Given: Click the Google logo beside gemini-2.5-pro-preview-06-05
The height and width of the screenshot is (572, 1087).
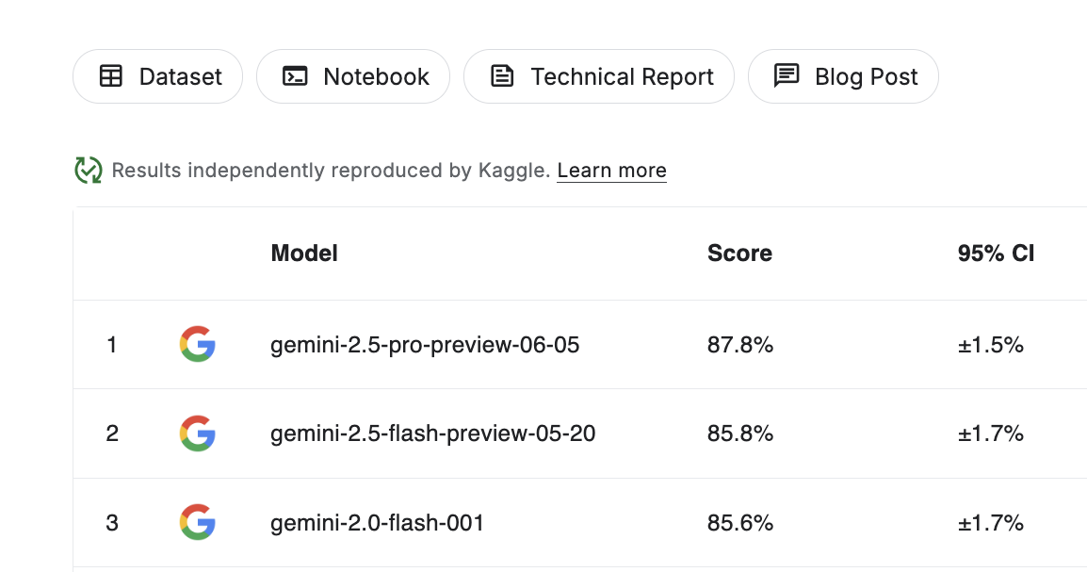Looking at the screenshot, I should point(197,345).
